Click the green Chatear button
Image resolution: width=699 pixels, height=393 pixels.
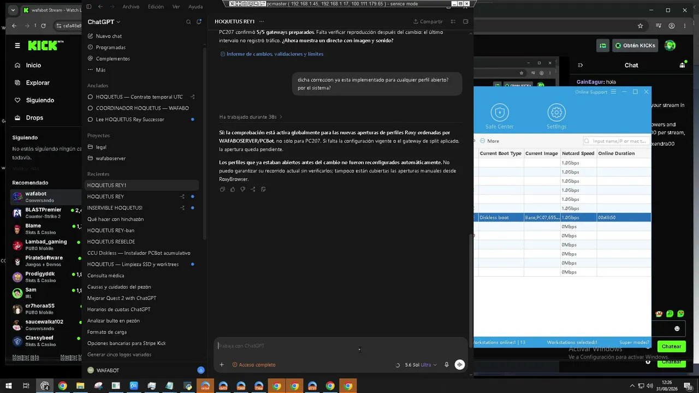click(x=671, y=347)
